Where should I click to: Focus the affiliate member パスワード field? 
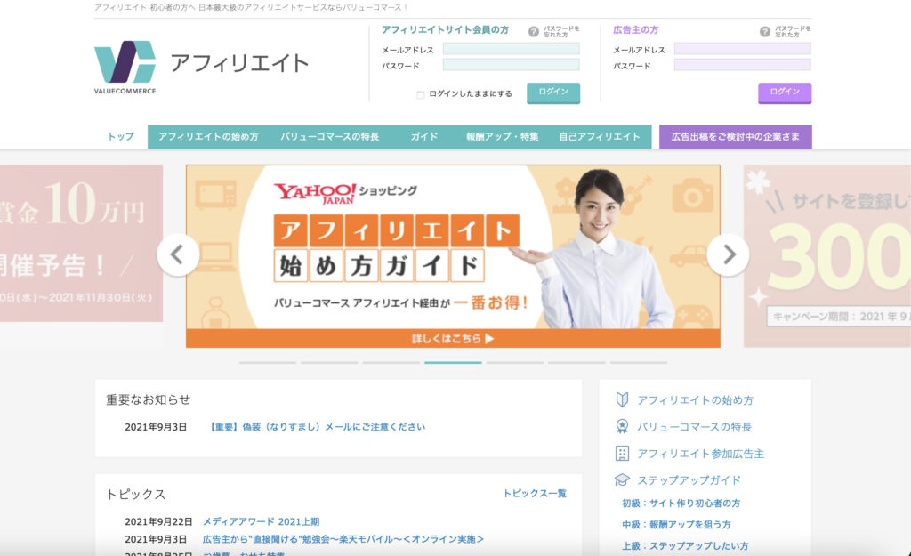click(511, 65)
